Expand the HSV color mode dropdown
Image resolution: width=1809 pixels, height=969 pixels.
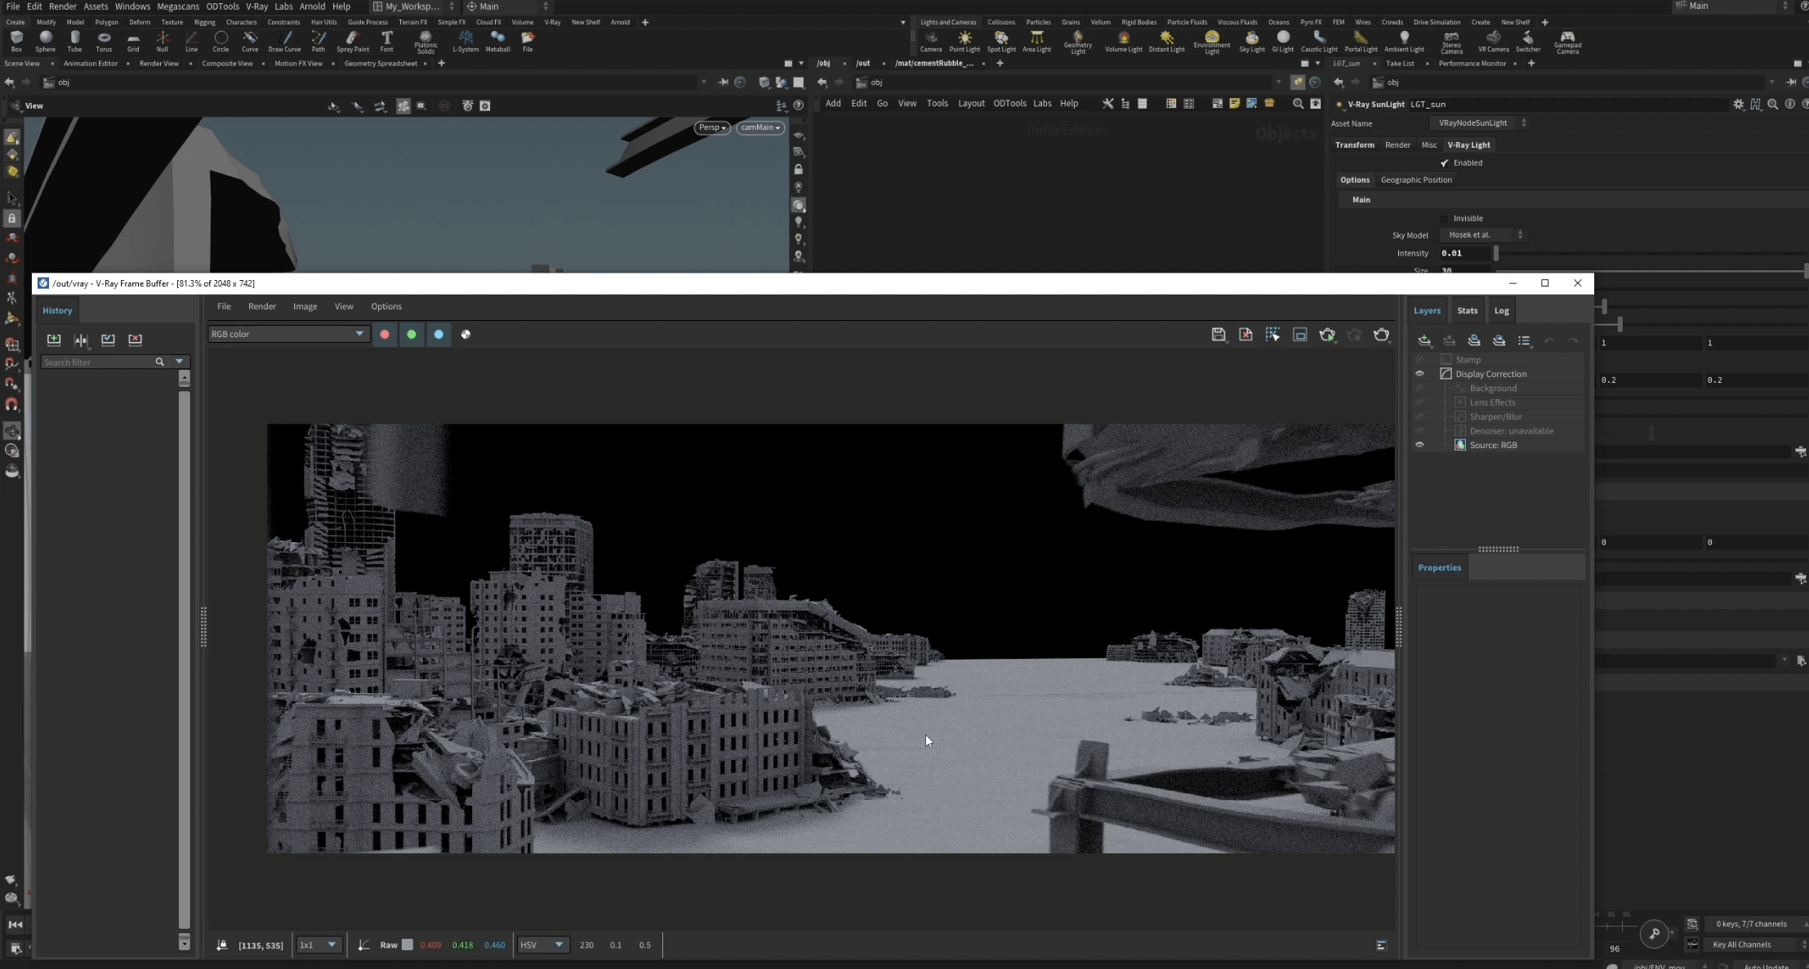point(542,945)
